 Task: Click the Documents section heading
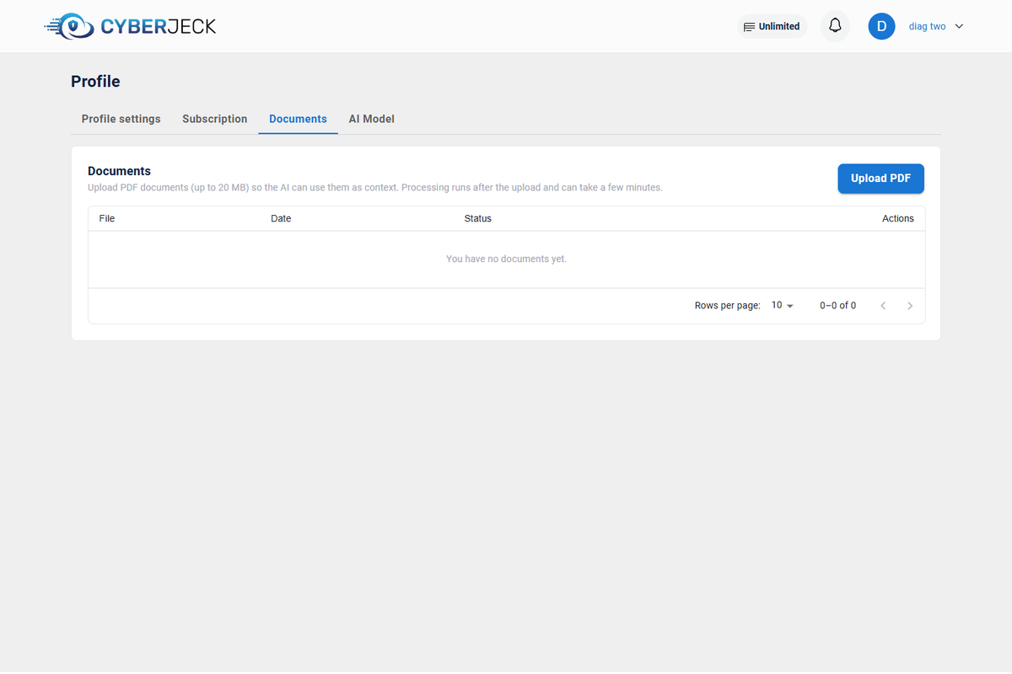pyautogui.click(x=119, y=171)
